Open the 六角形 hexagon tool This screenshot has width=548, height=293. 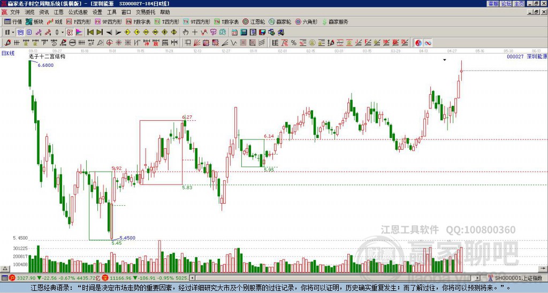point(307,21)
